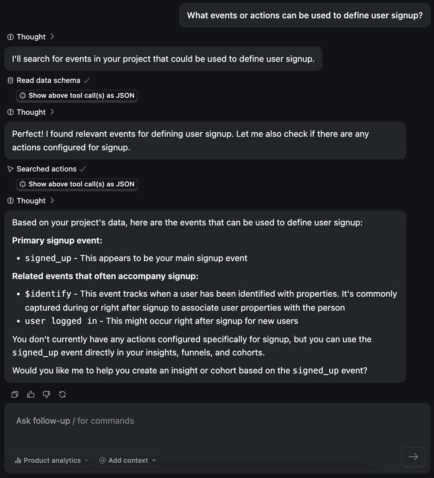
Task: Click the bar chart icon beside Product analytics
Action: pos(18,460)
